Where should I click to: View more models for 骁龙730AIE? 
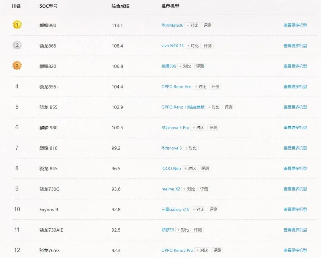(295, 230)
